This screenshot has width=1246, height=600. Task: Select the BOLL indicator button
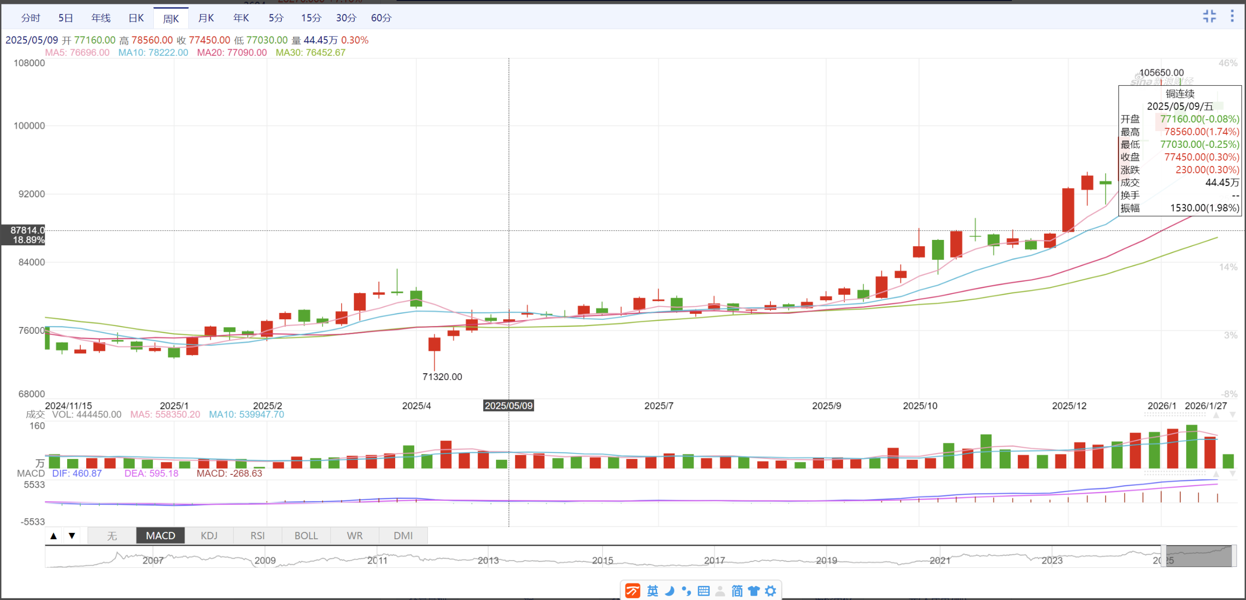tap(306, 535)
